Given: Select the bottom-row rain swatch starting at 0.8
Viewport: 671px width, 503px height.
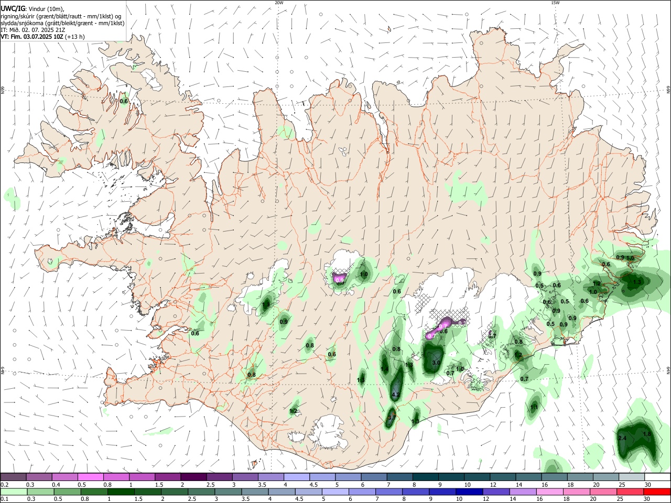Looking at the screenshot, I should [x=95, y=491].
